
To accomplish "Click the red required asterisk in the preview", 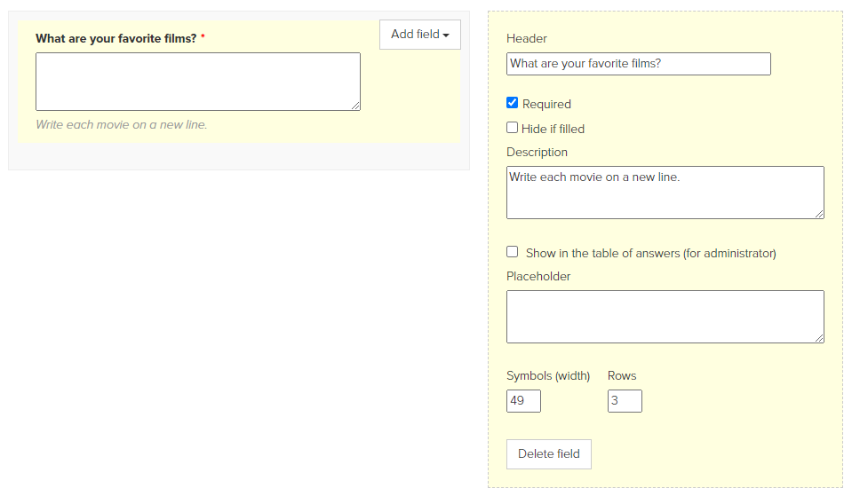I will tap(203, 37).
